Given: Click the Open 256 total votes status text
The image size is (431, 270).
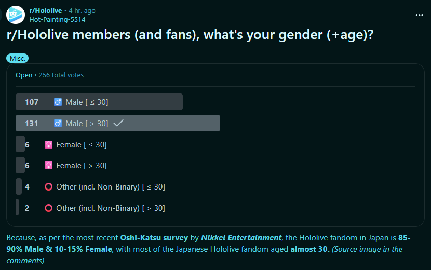Looking at the screenshot, I should click(49, 75).
